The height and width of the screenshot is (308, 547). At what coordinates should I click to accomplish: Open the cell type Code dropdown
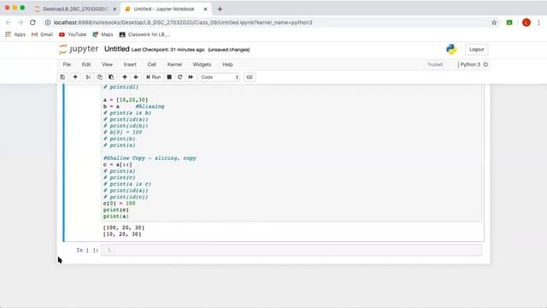coord(220,77)
